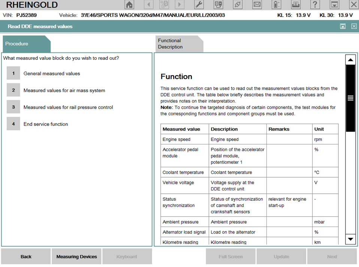359x267 pixels.
Task: Click the connection plug icon
Action: coord(238,5)
